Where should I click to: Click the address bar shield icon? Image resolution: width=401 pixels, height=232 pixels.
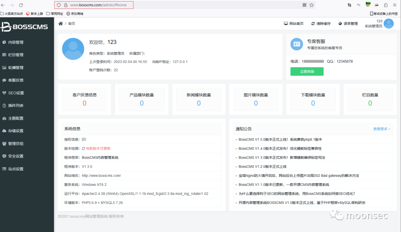click(59, 5)
